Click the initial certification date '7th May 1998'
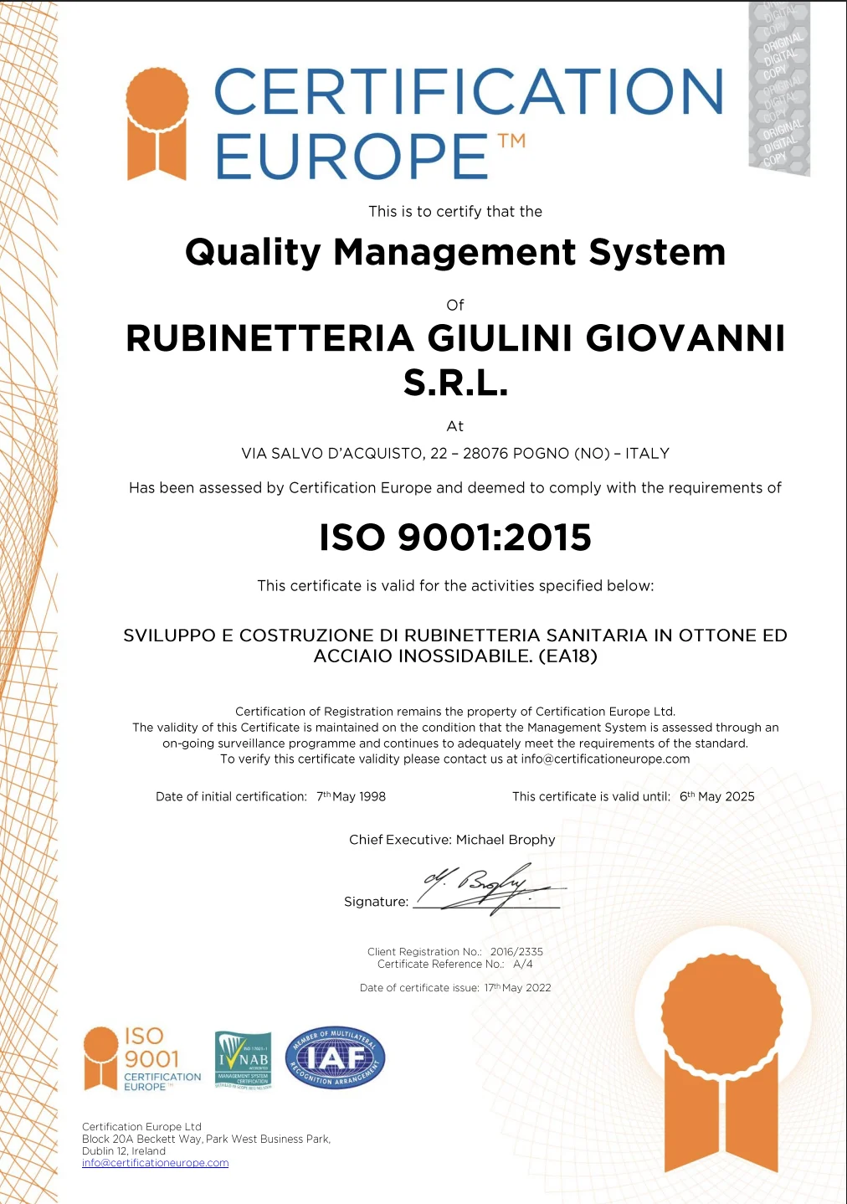Viewport: 847px width, 1204px height. point(351,796)
